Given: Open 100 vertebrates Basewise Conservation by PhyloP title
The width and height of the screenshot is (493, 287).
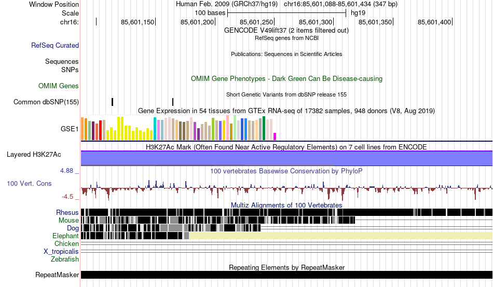Looking at the screenshot, I should point(286,171).
